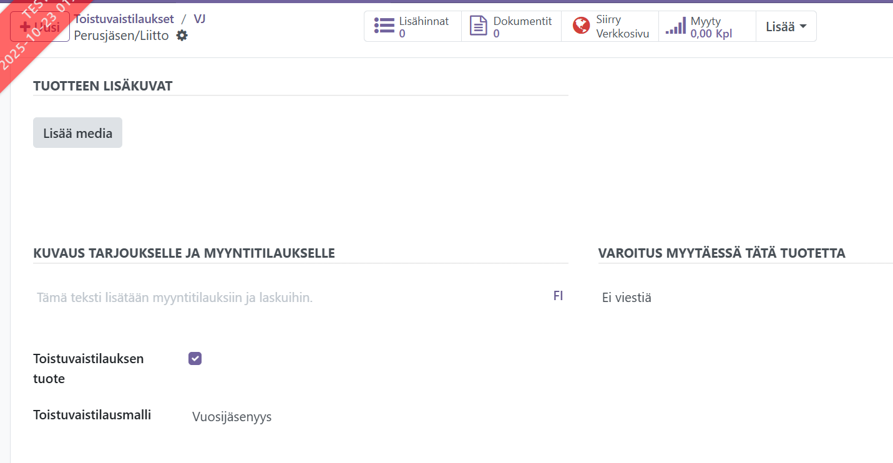Image resolution: width=893 pixels, height=463 pixels.
Task: Click the red globe website icon
Action: 581,26
